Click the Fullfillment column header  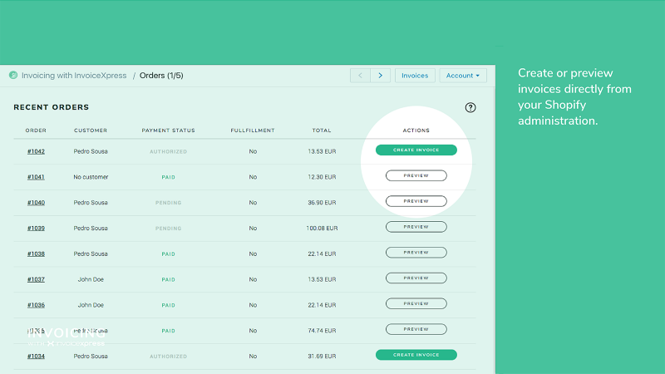click(253, 130)
